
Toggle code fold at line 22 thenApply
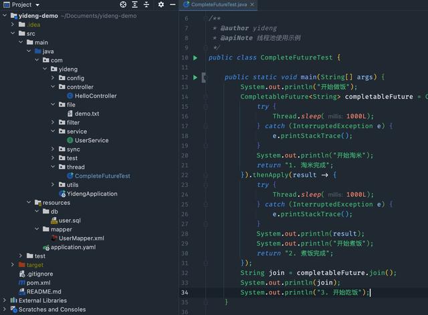point(206,175)
